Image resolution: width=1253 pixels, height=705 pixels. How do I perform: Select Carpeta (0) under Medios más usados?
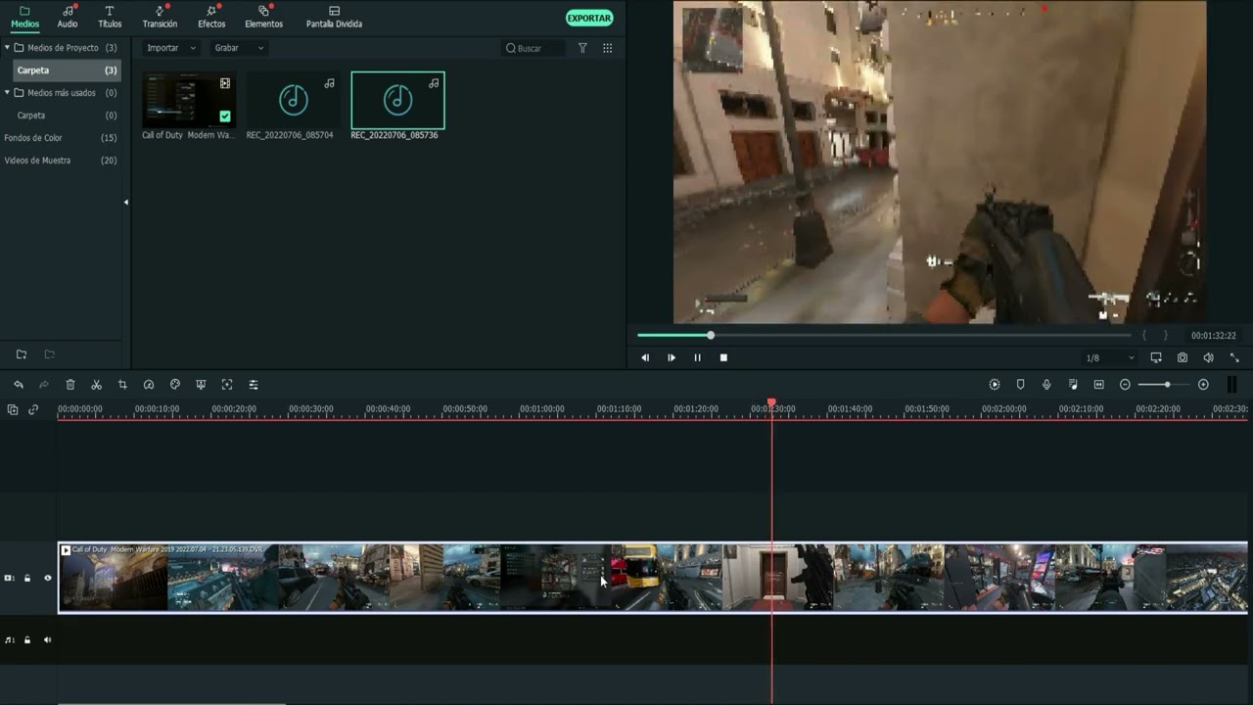[x=67, y=116]
